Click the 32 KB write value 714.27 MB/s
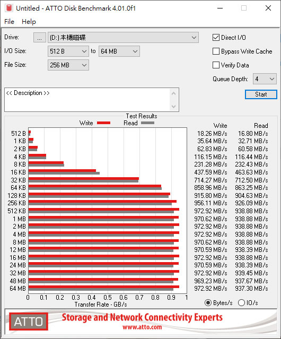 pyautogui.click(x=210, y=180)
